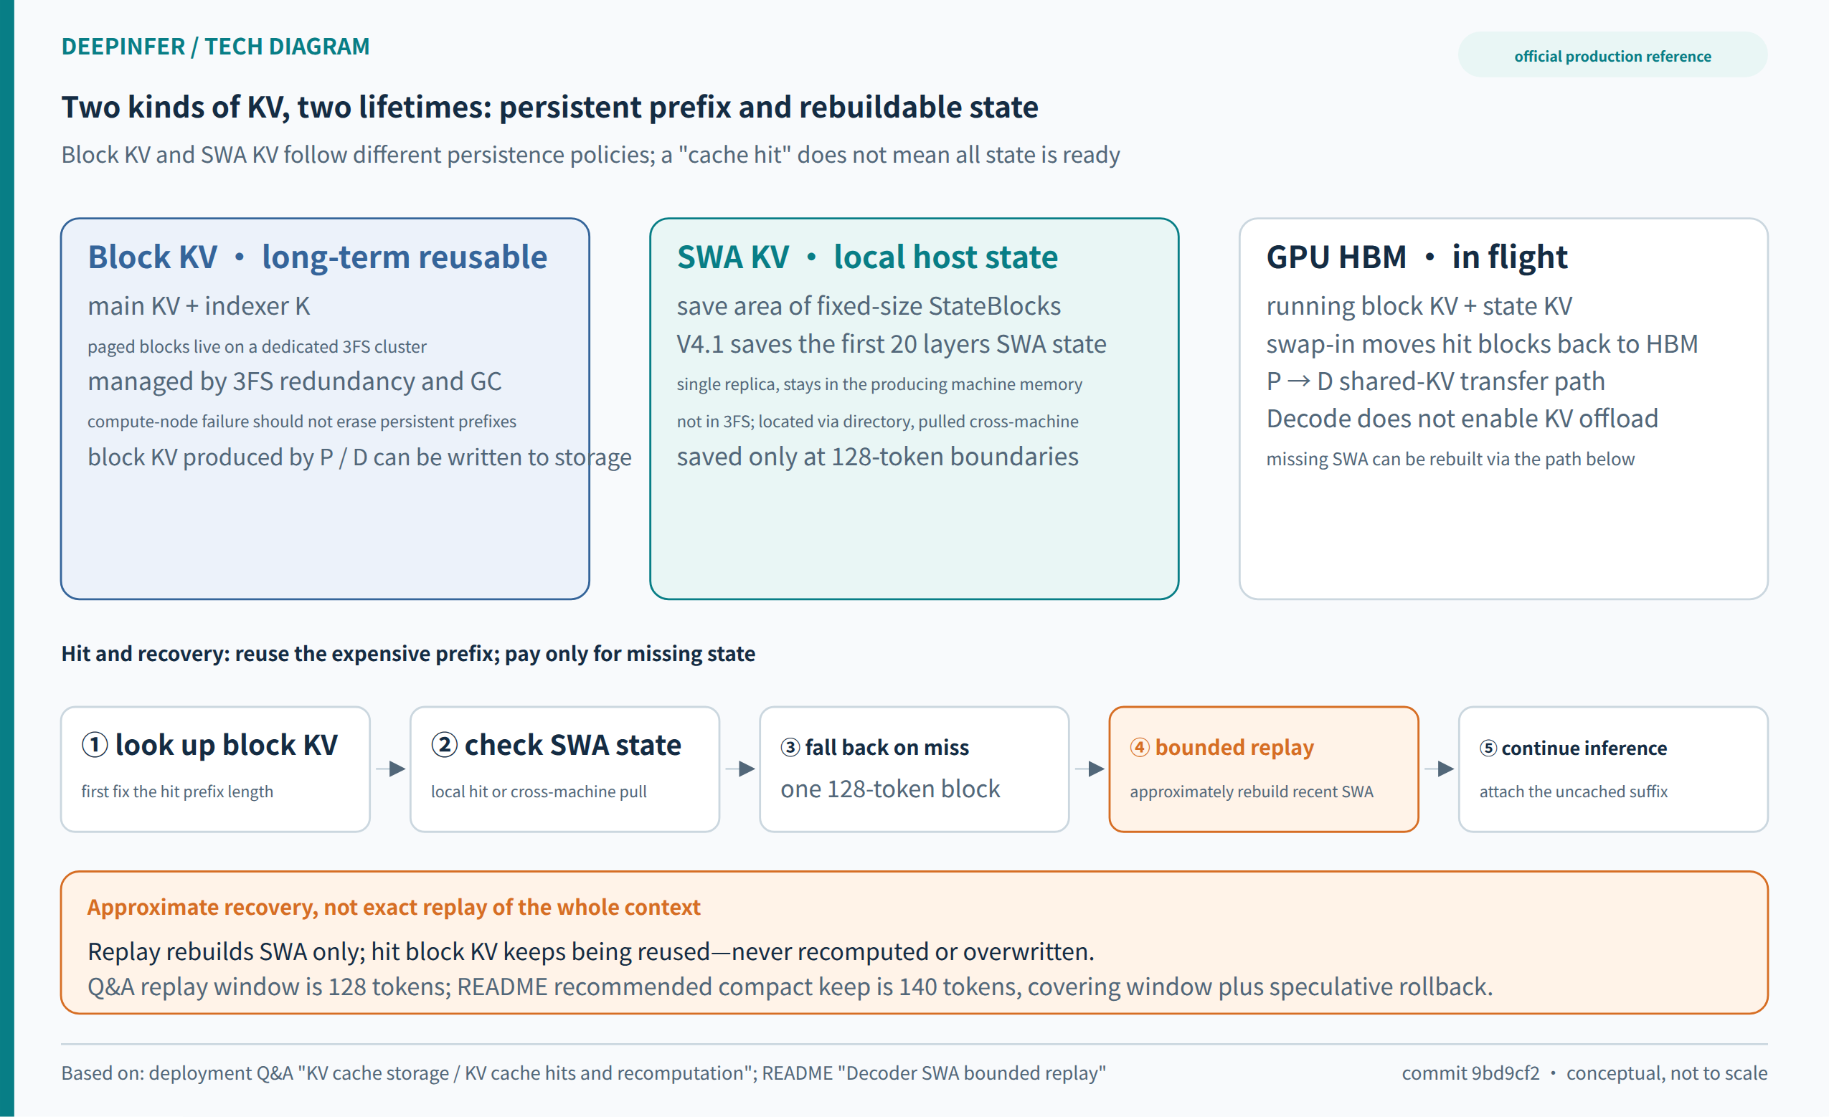The width and height of the screenshot is (1829, 1117).
Task: Click the 'Based on: deployment Q&A' footer source note
Action: pos(583,1073)
